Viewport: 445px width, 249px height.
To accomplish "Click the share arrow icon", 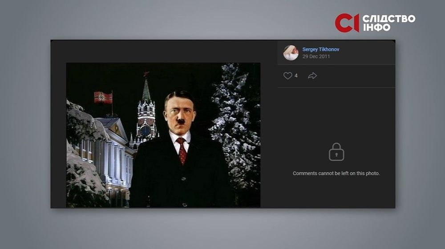I will [312, 76].
